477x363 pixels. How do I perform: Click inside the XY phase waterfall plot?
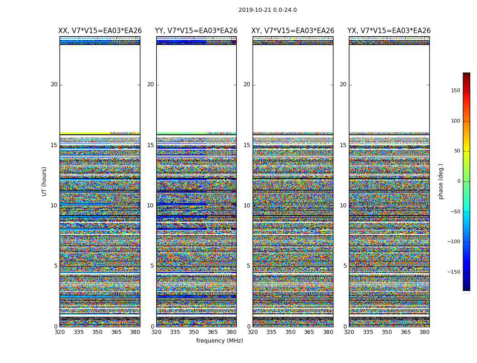293,181
